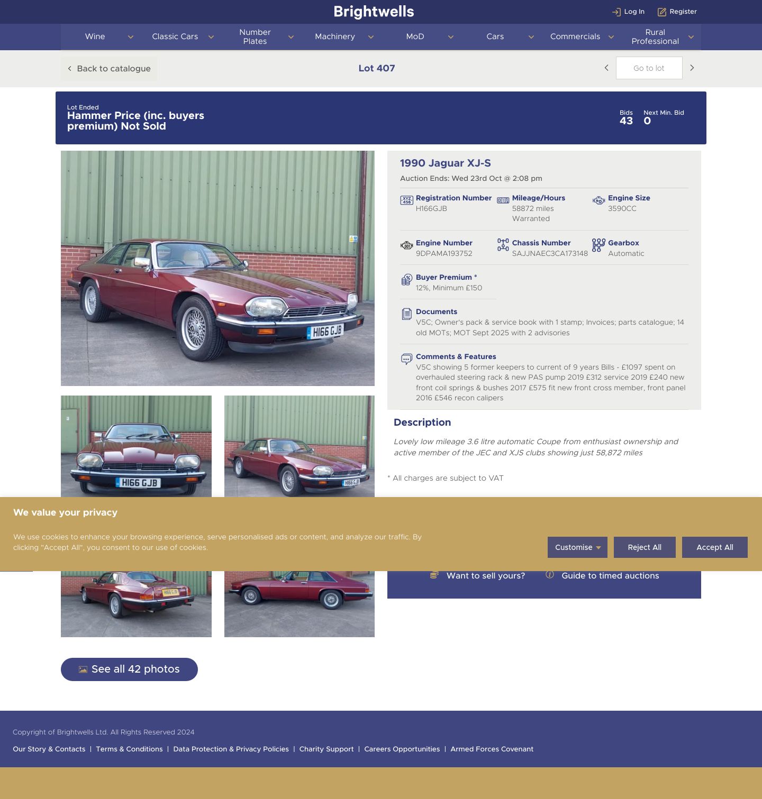This screenshot has width=762, height=799.
Task: Click the 1990 Jaguar XJ-S title
Action: pyautogui.click(x=446, y=163)
